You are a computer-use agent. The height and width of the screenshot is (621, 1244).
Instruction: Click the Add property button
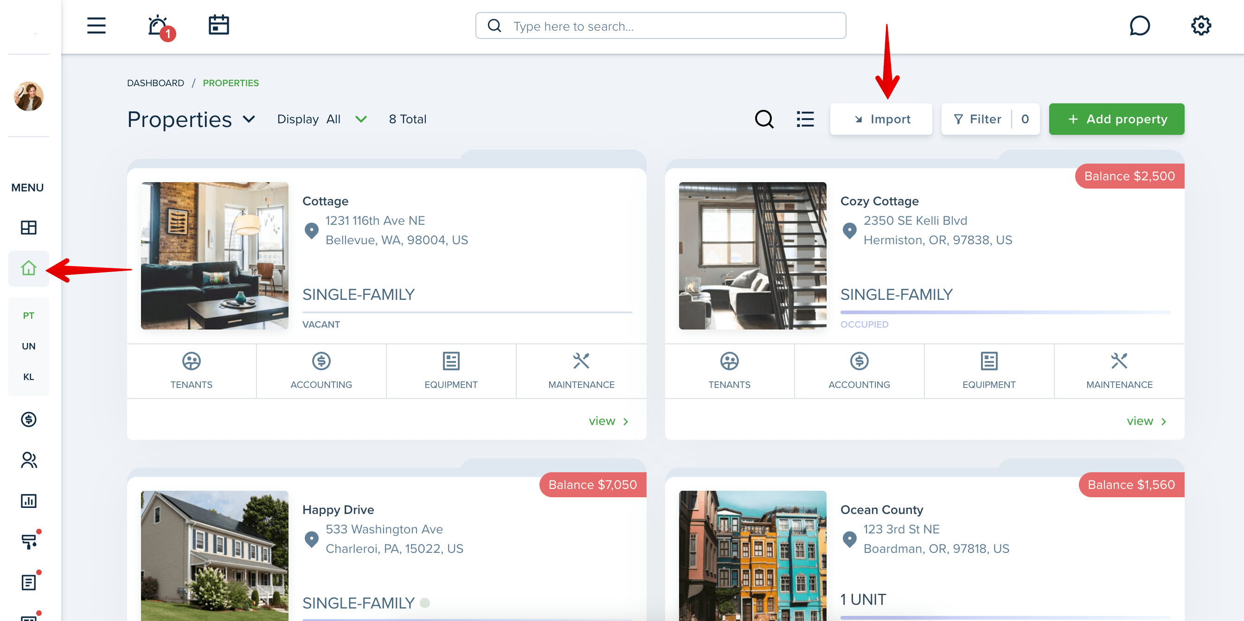point(1116,119)
